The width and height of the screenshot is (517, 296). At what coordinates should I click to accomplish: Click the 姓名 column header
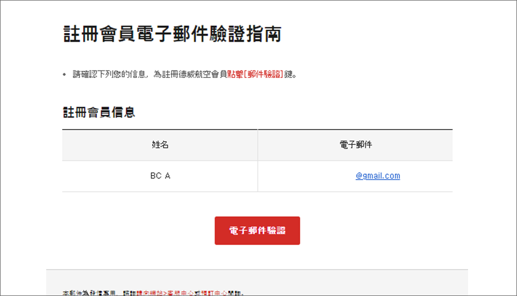pos(159,145)
